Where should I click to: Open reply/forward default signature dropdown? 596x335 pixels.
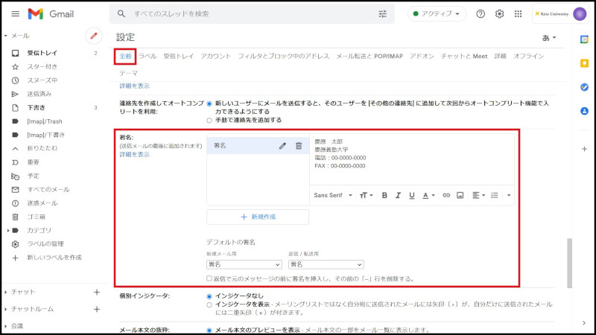click(x=326, y=264)
